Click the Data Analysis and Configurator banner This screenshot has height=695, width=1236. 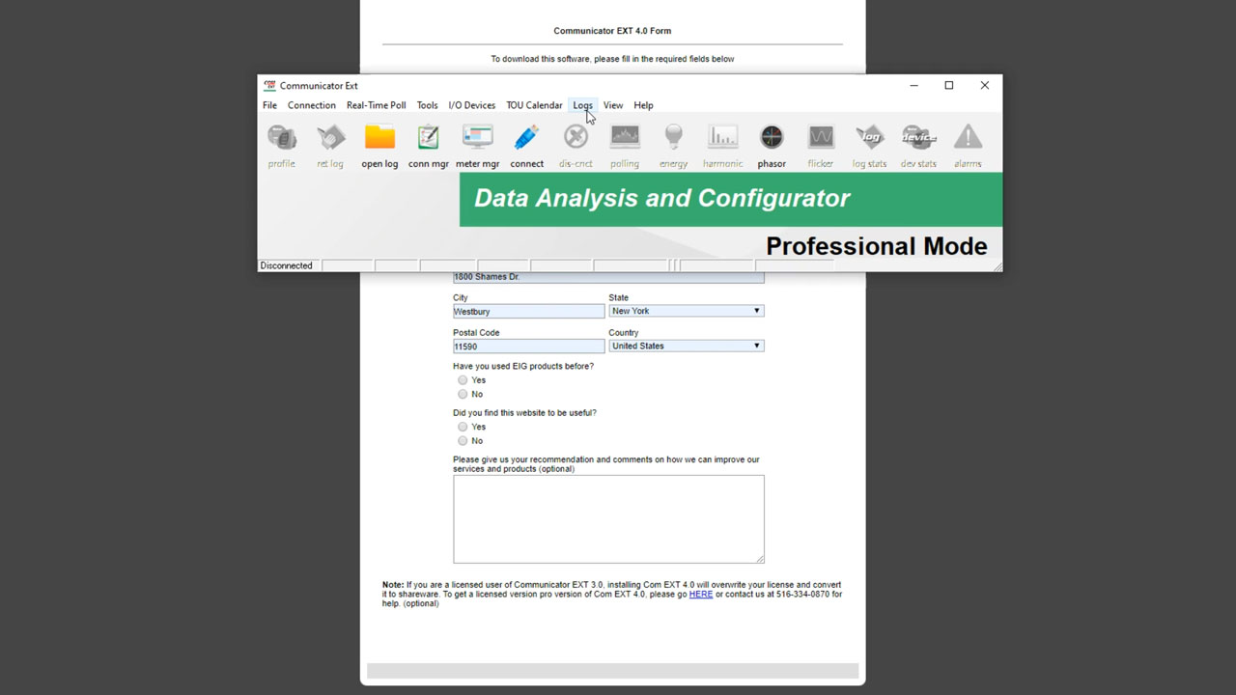(731, 199)
